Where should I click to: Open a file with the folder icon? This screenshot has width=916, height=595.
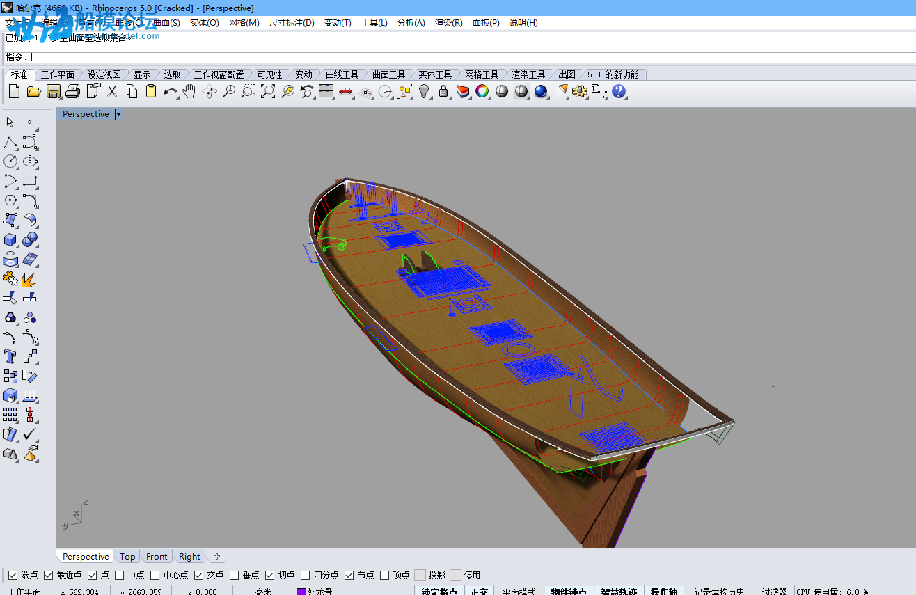[33, 91]
